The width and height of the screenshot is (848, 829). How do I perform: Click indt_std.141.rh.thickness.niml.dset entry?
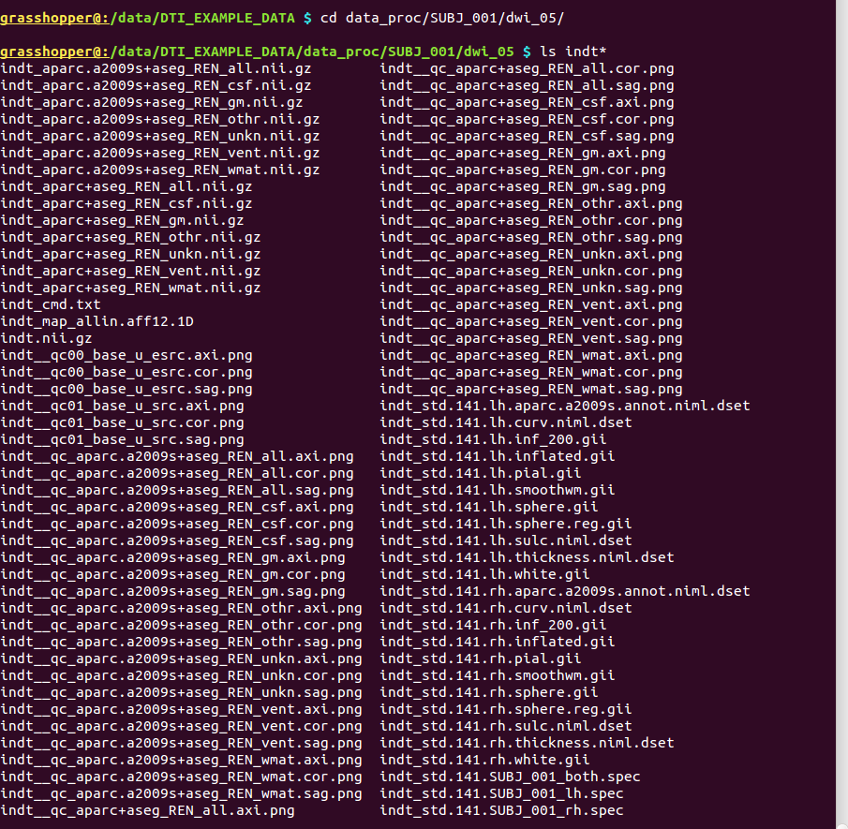tap(527, 743)
